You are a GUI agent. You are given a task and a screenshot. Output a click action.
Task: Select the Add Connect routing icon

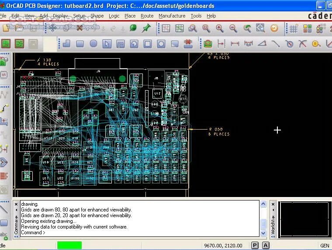pyautogui.click(x=4, y=108)
